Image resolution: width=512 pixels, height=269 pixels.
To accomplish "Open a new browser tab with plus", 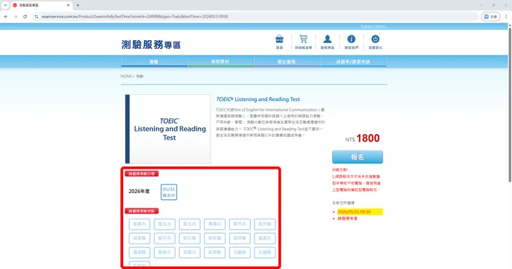I will tap(77, 6).
